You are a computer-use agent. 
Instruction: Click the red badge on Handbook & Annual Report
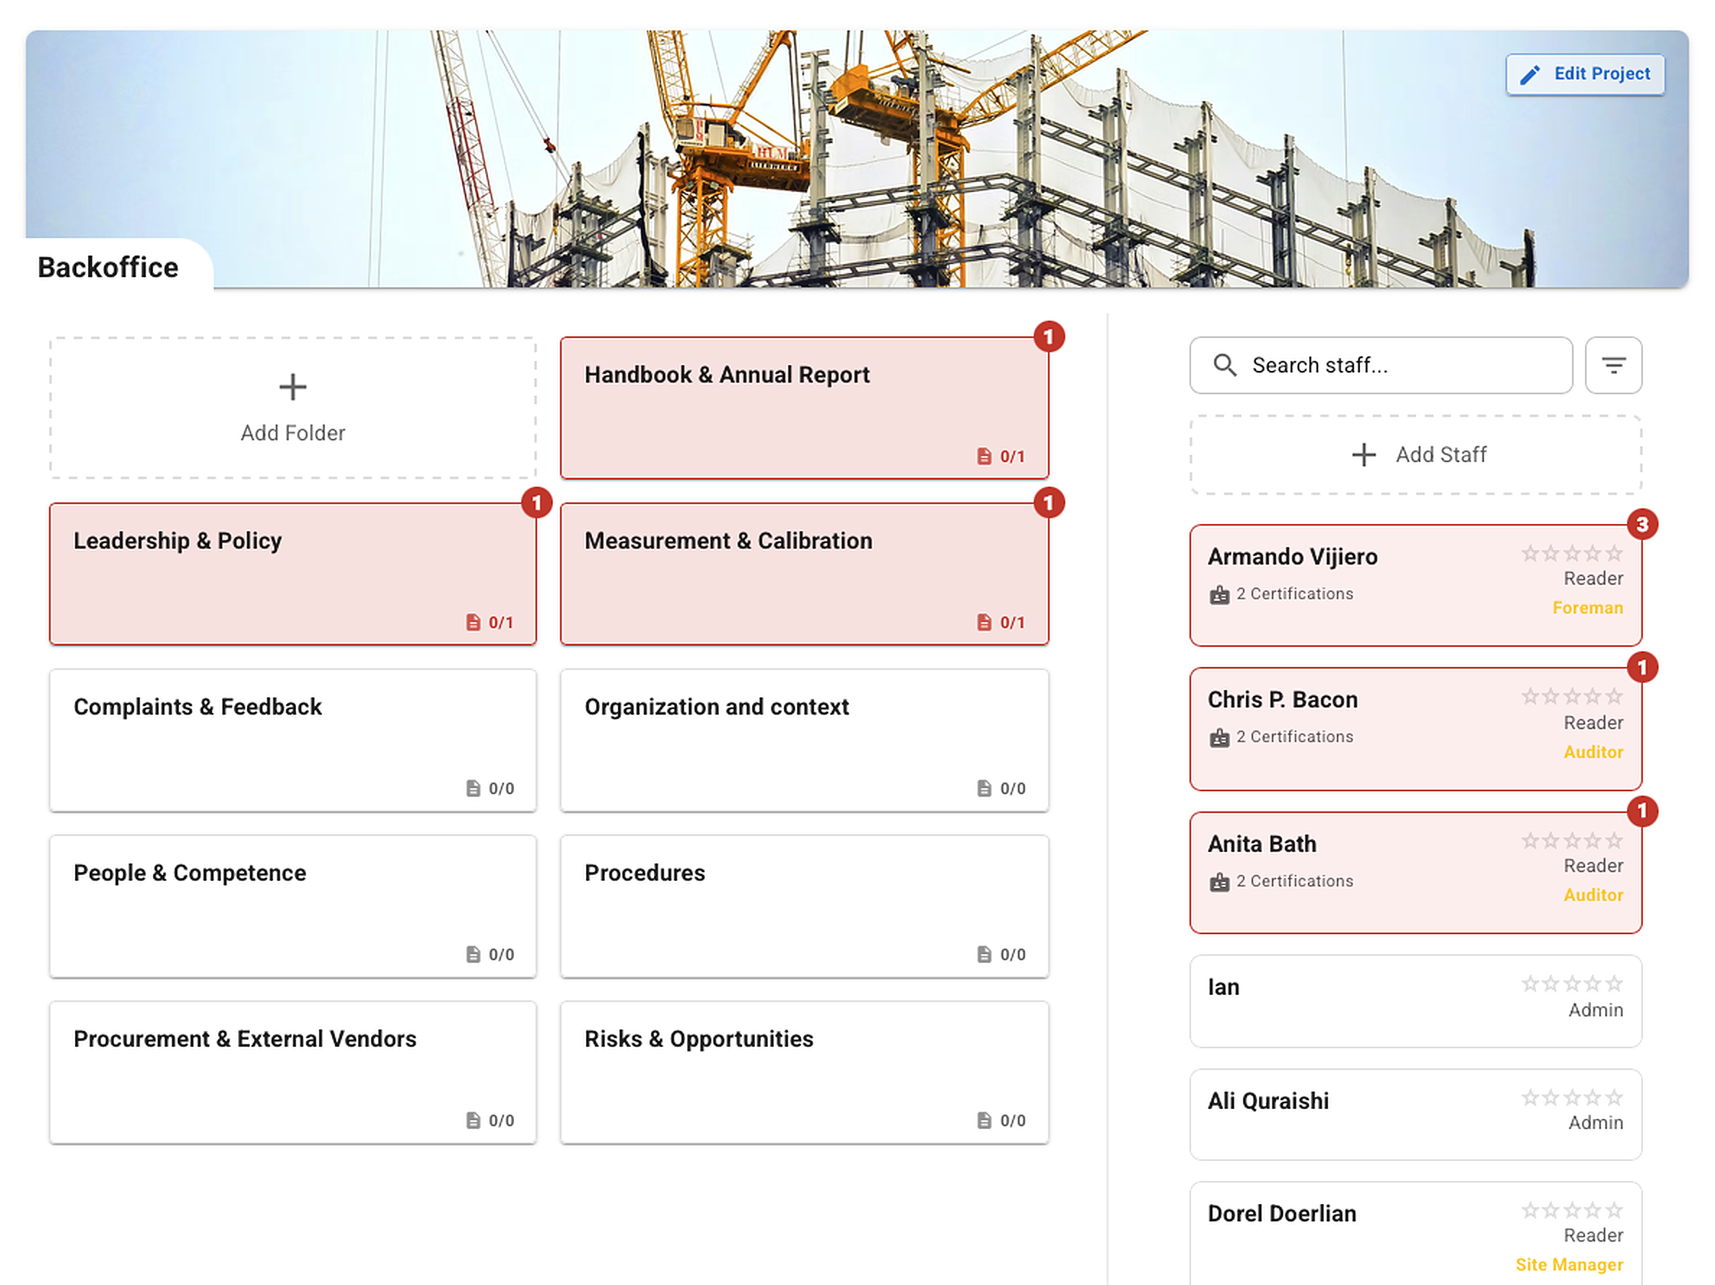(x=1048, y=336)
